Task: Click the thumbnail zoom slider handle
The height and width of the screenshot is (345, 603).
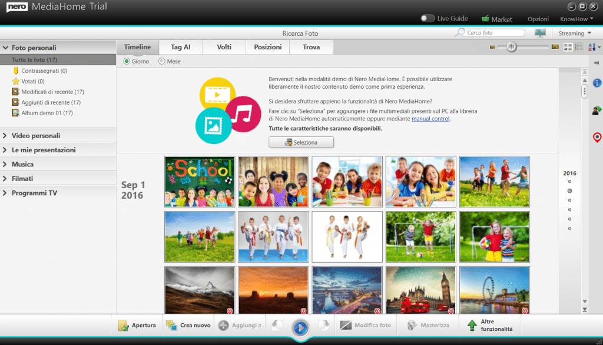Action: click(x=511, y=47)
